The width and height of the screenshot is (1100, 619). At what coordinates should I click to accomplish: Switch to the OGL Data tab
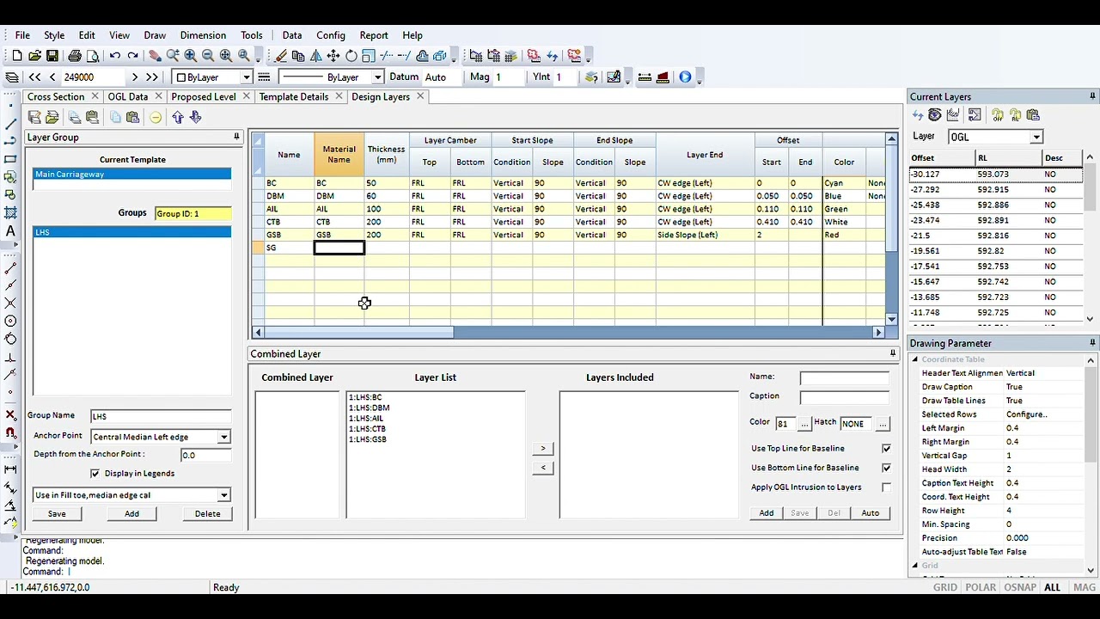coord(128,96)
